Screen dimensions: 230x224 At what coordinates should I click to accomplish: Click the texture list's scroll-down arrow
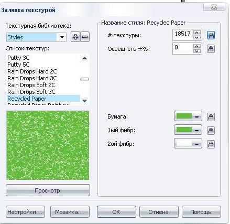(x=84, y=101)
